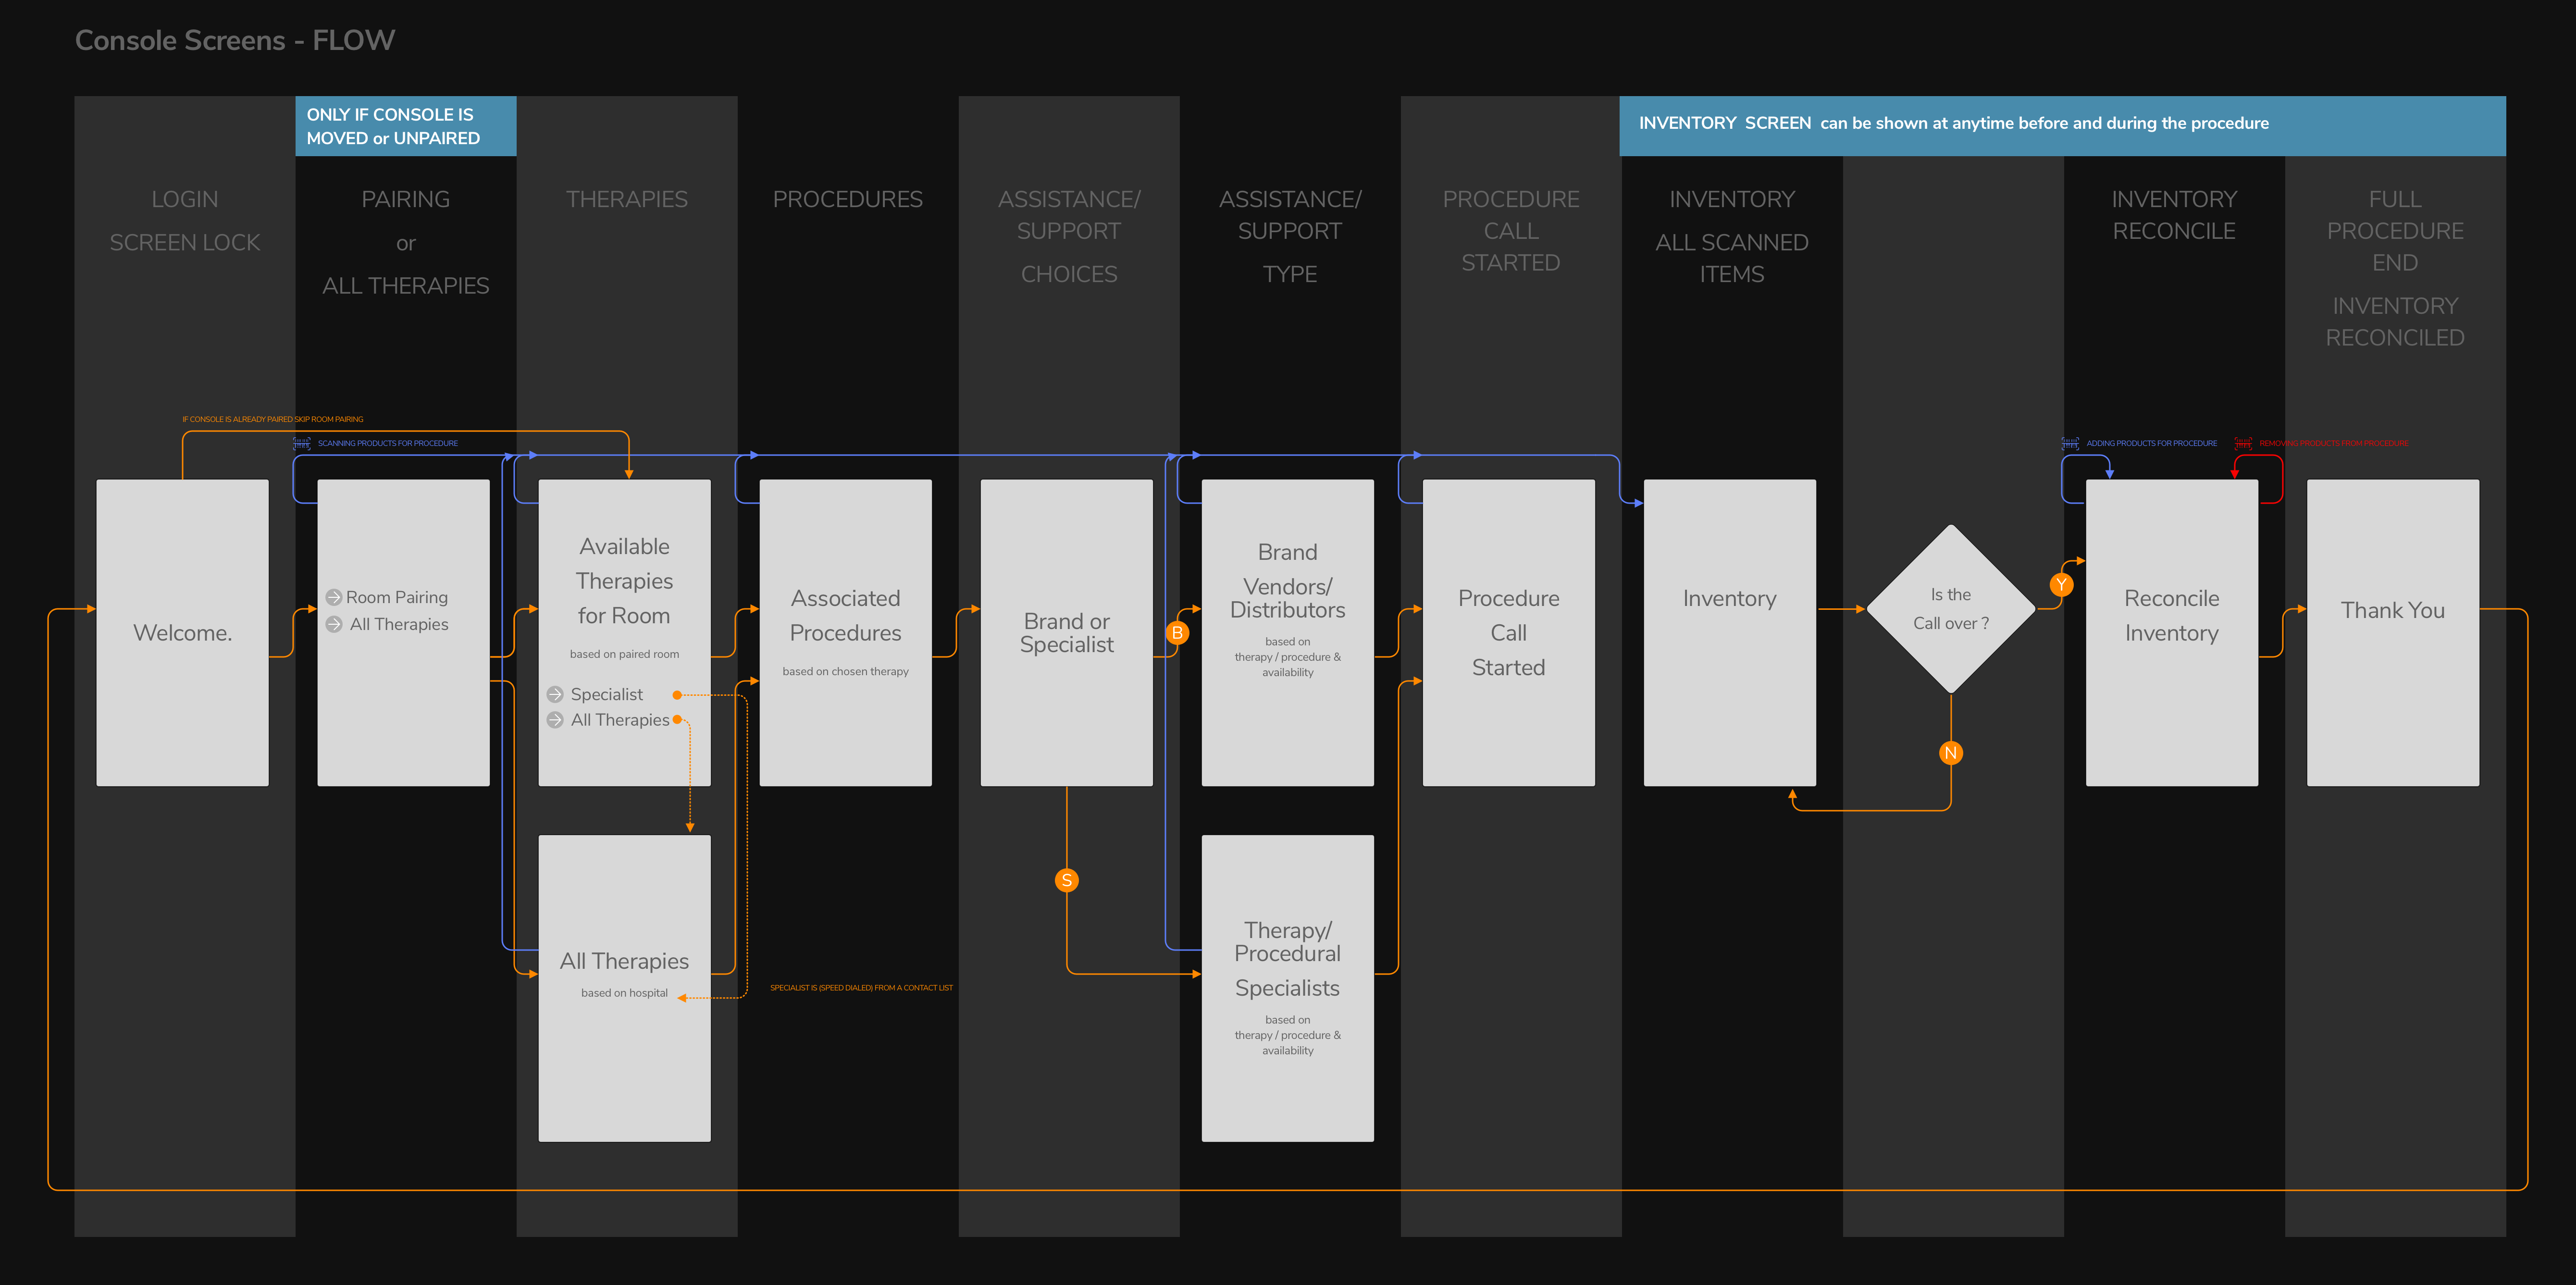This screenshot has width=2576, height=1285.
Task: Click red barcode icon for removing products
Action: point(2243,443)
